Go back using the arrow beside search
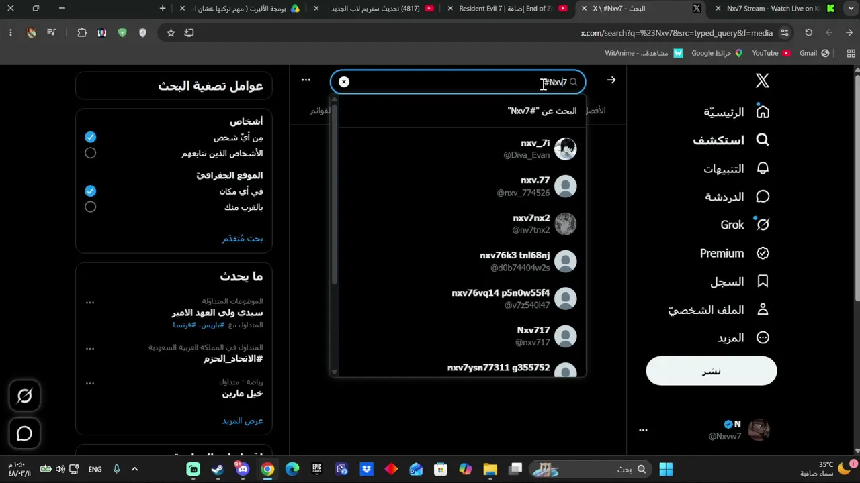Viewport: 860px width, 483px height. click(x=611, y=80)
